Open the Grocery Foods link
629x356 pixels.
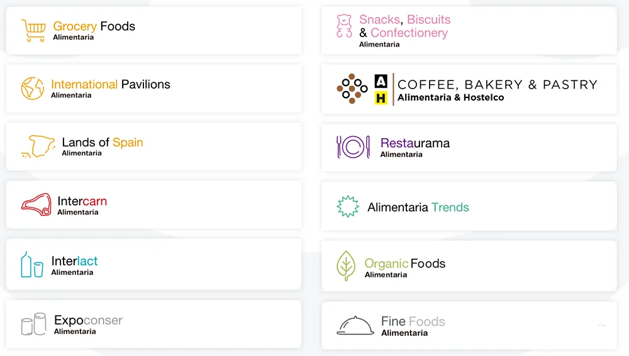point(94,26)
